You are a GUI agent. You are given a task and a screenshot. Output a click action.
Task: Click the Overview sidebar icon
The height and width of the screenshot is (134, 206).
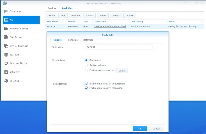click(x=6, y=11)
